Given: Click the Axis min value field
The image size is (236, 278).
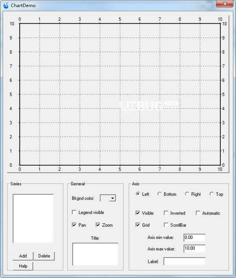Looking at the screenshot, I should (195, 237).
